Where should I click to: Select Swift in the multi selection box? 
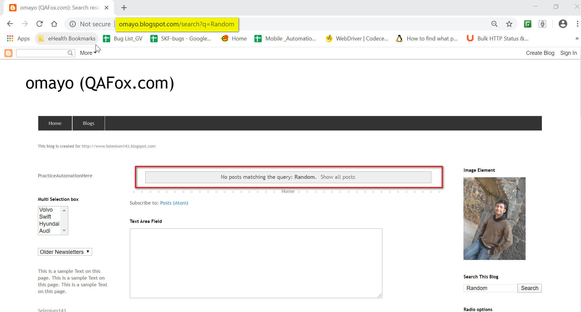[x=45, y=217]
